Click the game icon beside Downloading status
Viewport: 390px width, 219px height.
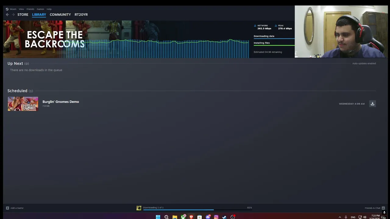(x=139, y=208)
